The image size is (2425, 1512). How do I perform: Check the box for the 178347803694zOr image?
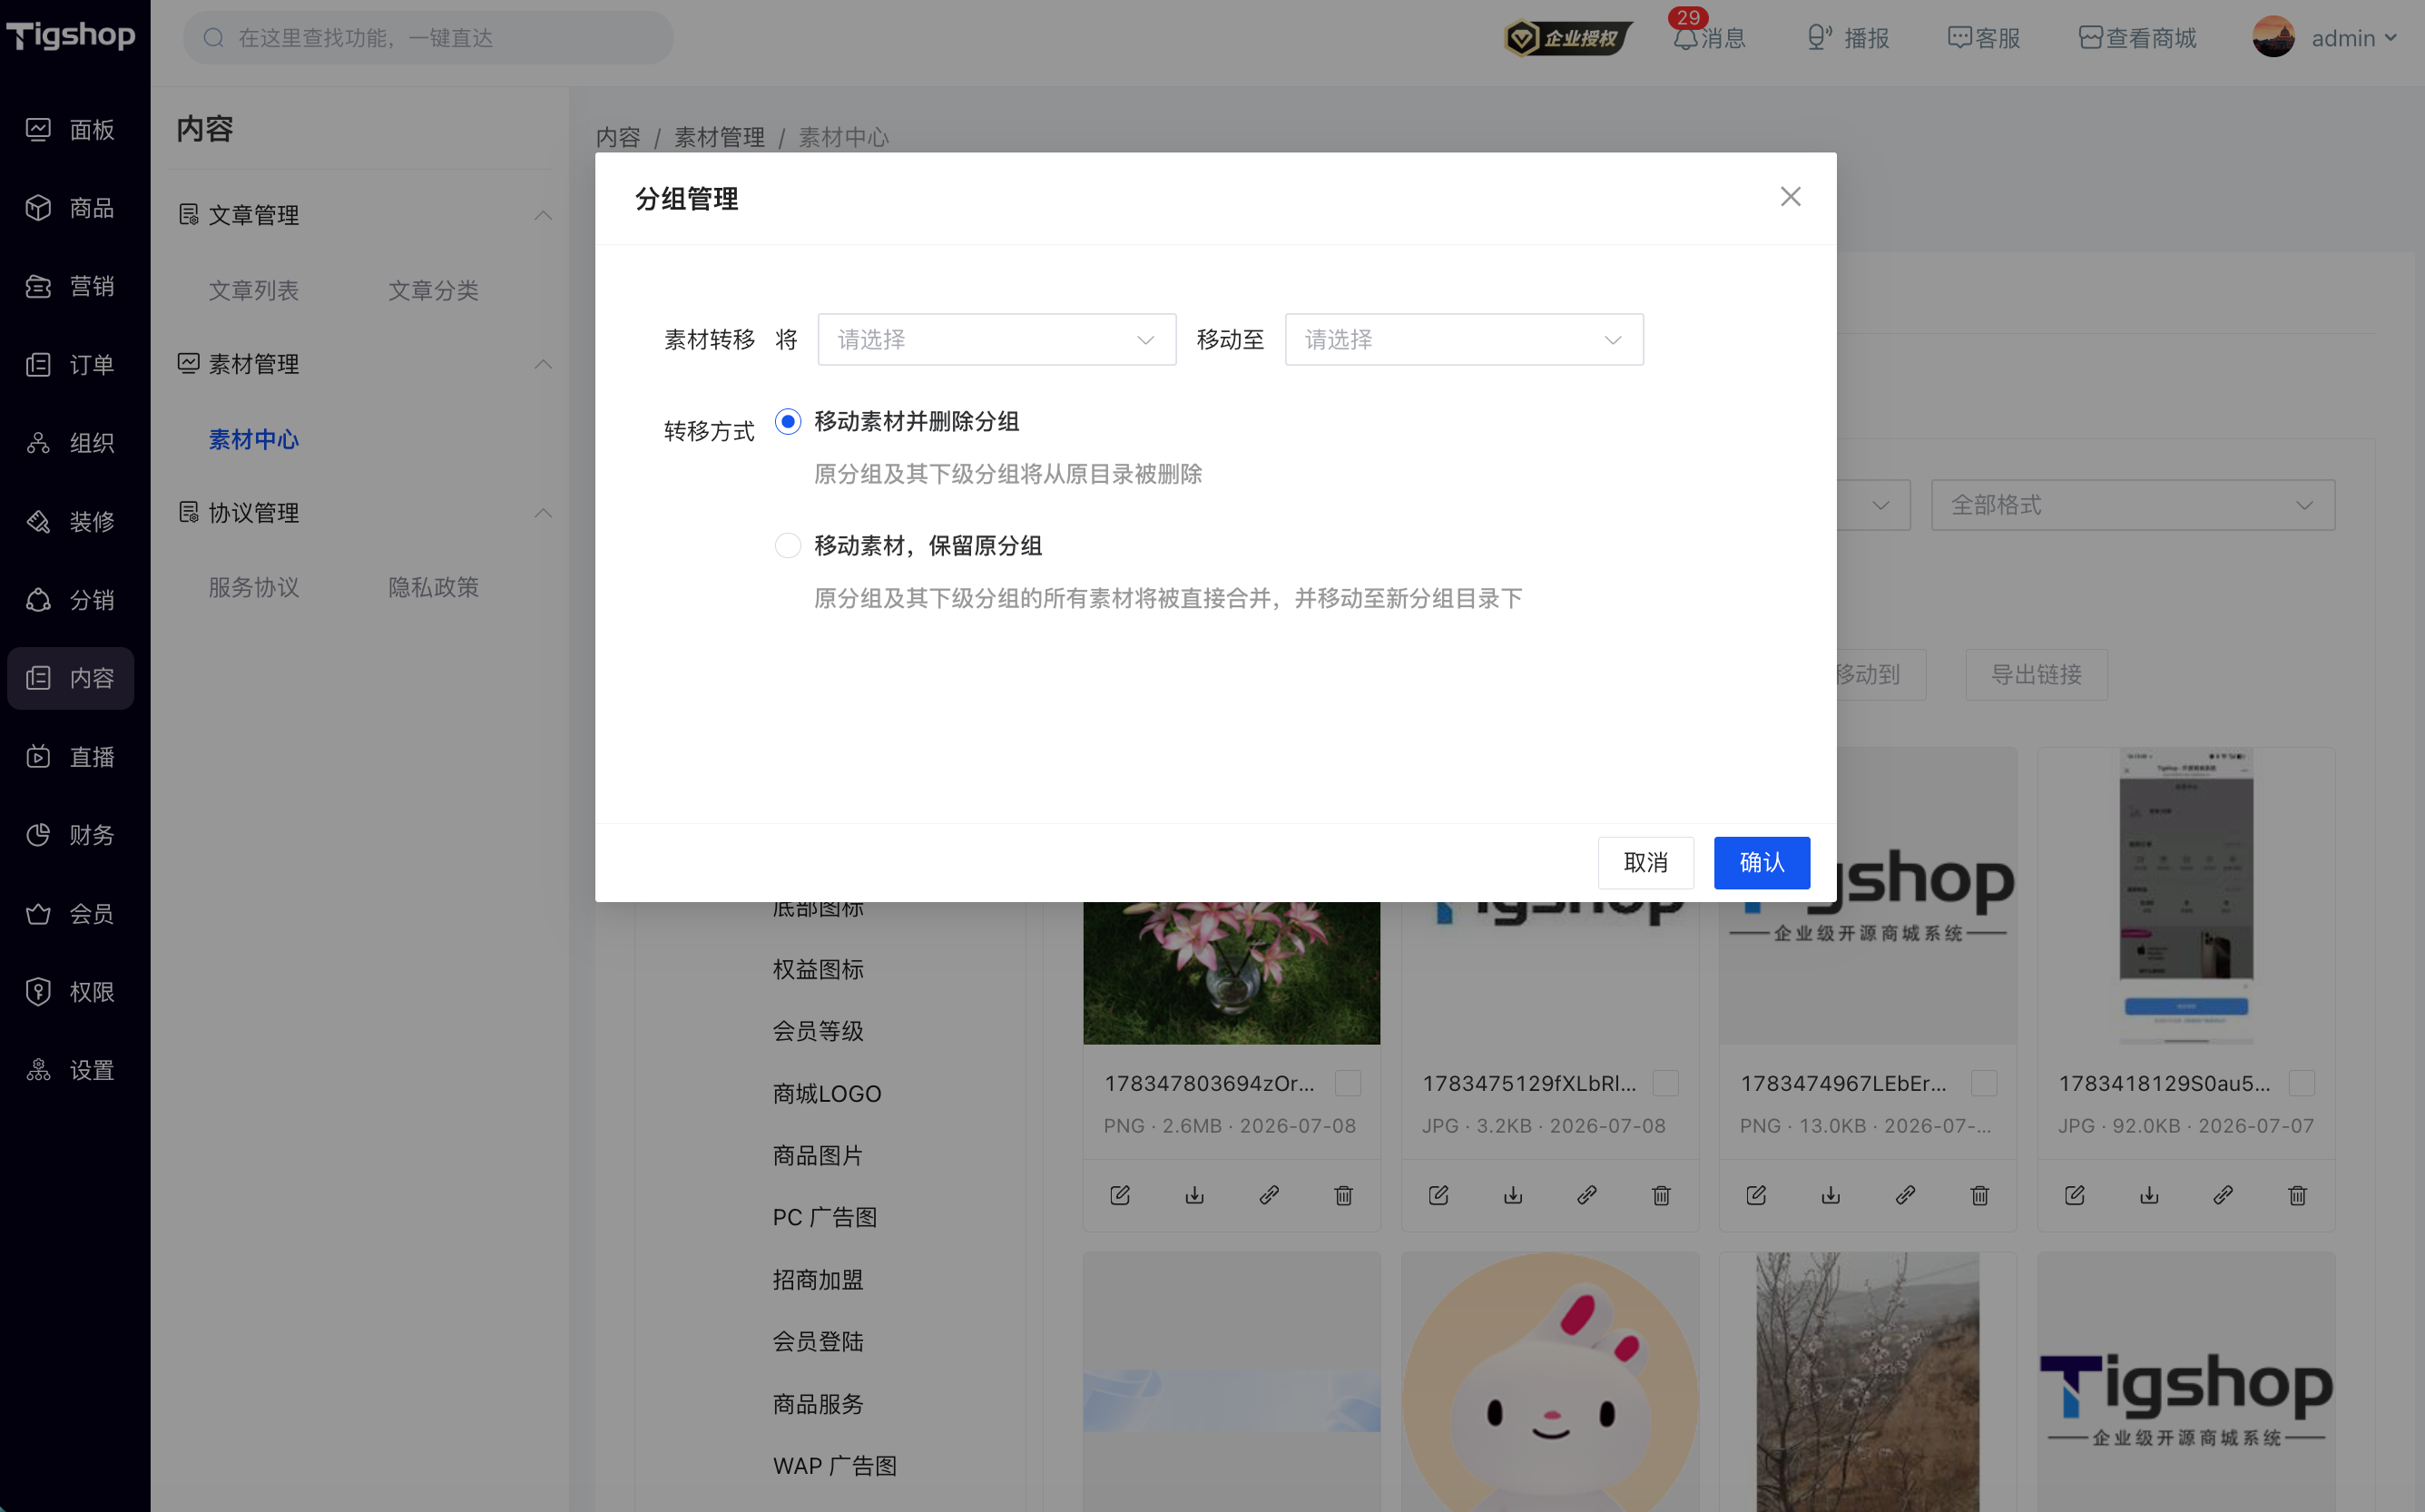tap(1348, 1083)
